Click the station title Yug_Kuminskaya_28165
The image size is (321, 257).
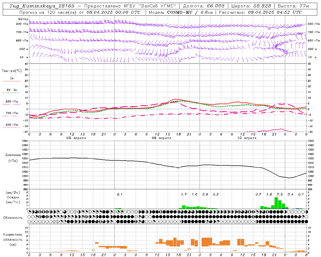(x=42, y=6)
